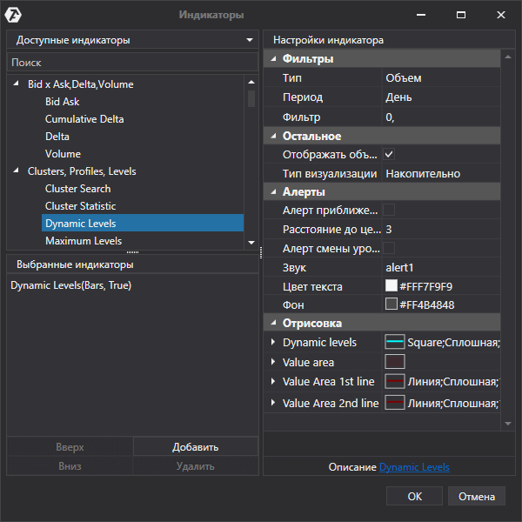The height and width of the screenshot is (522, 522).
Task: Open the background color dark swatch
Action: [x=391, y=304]
